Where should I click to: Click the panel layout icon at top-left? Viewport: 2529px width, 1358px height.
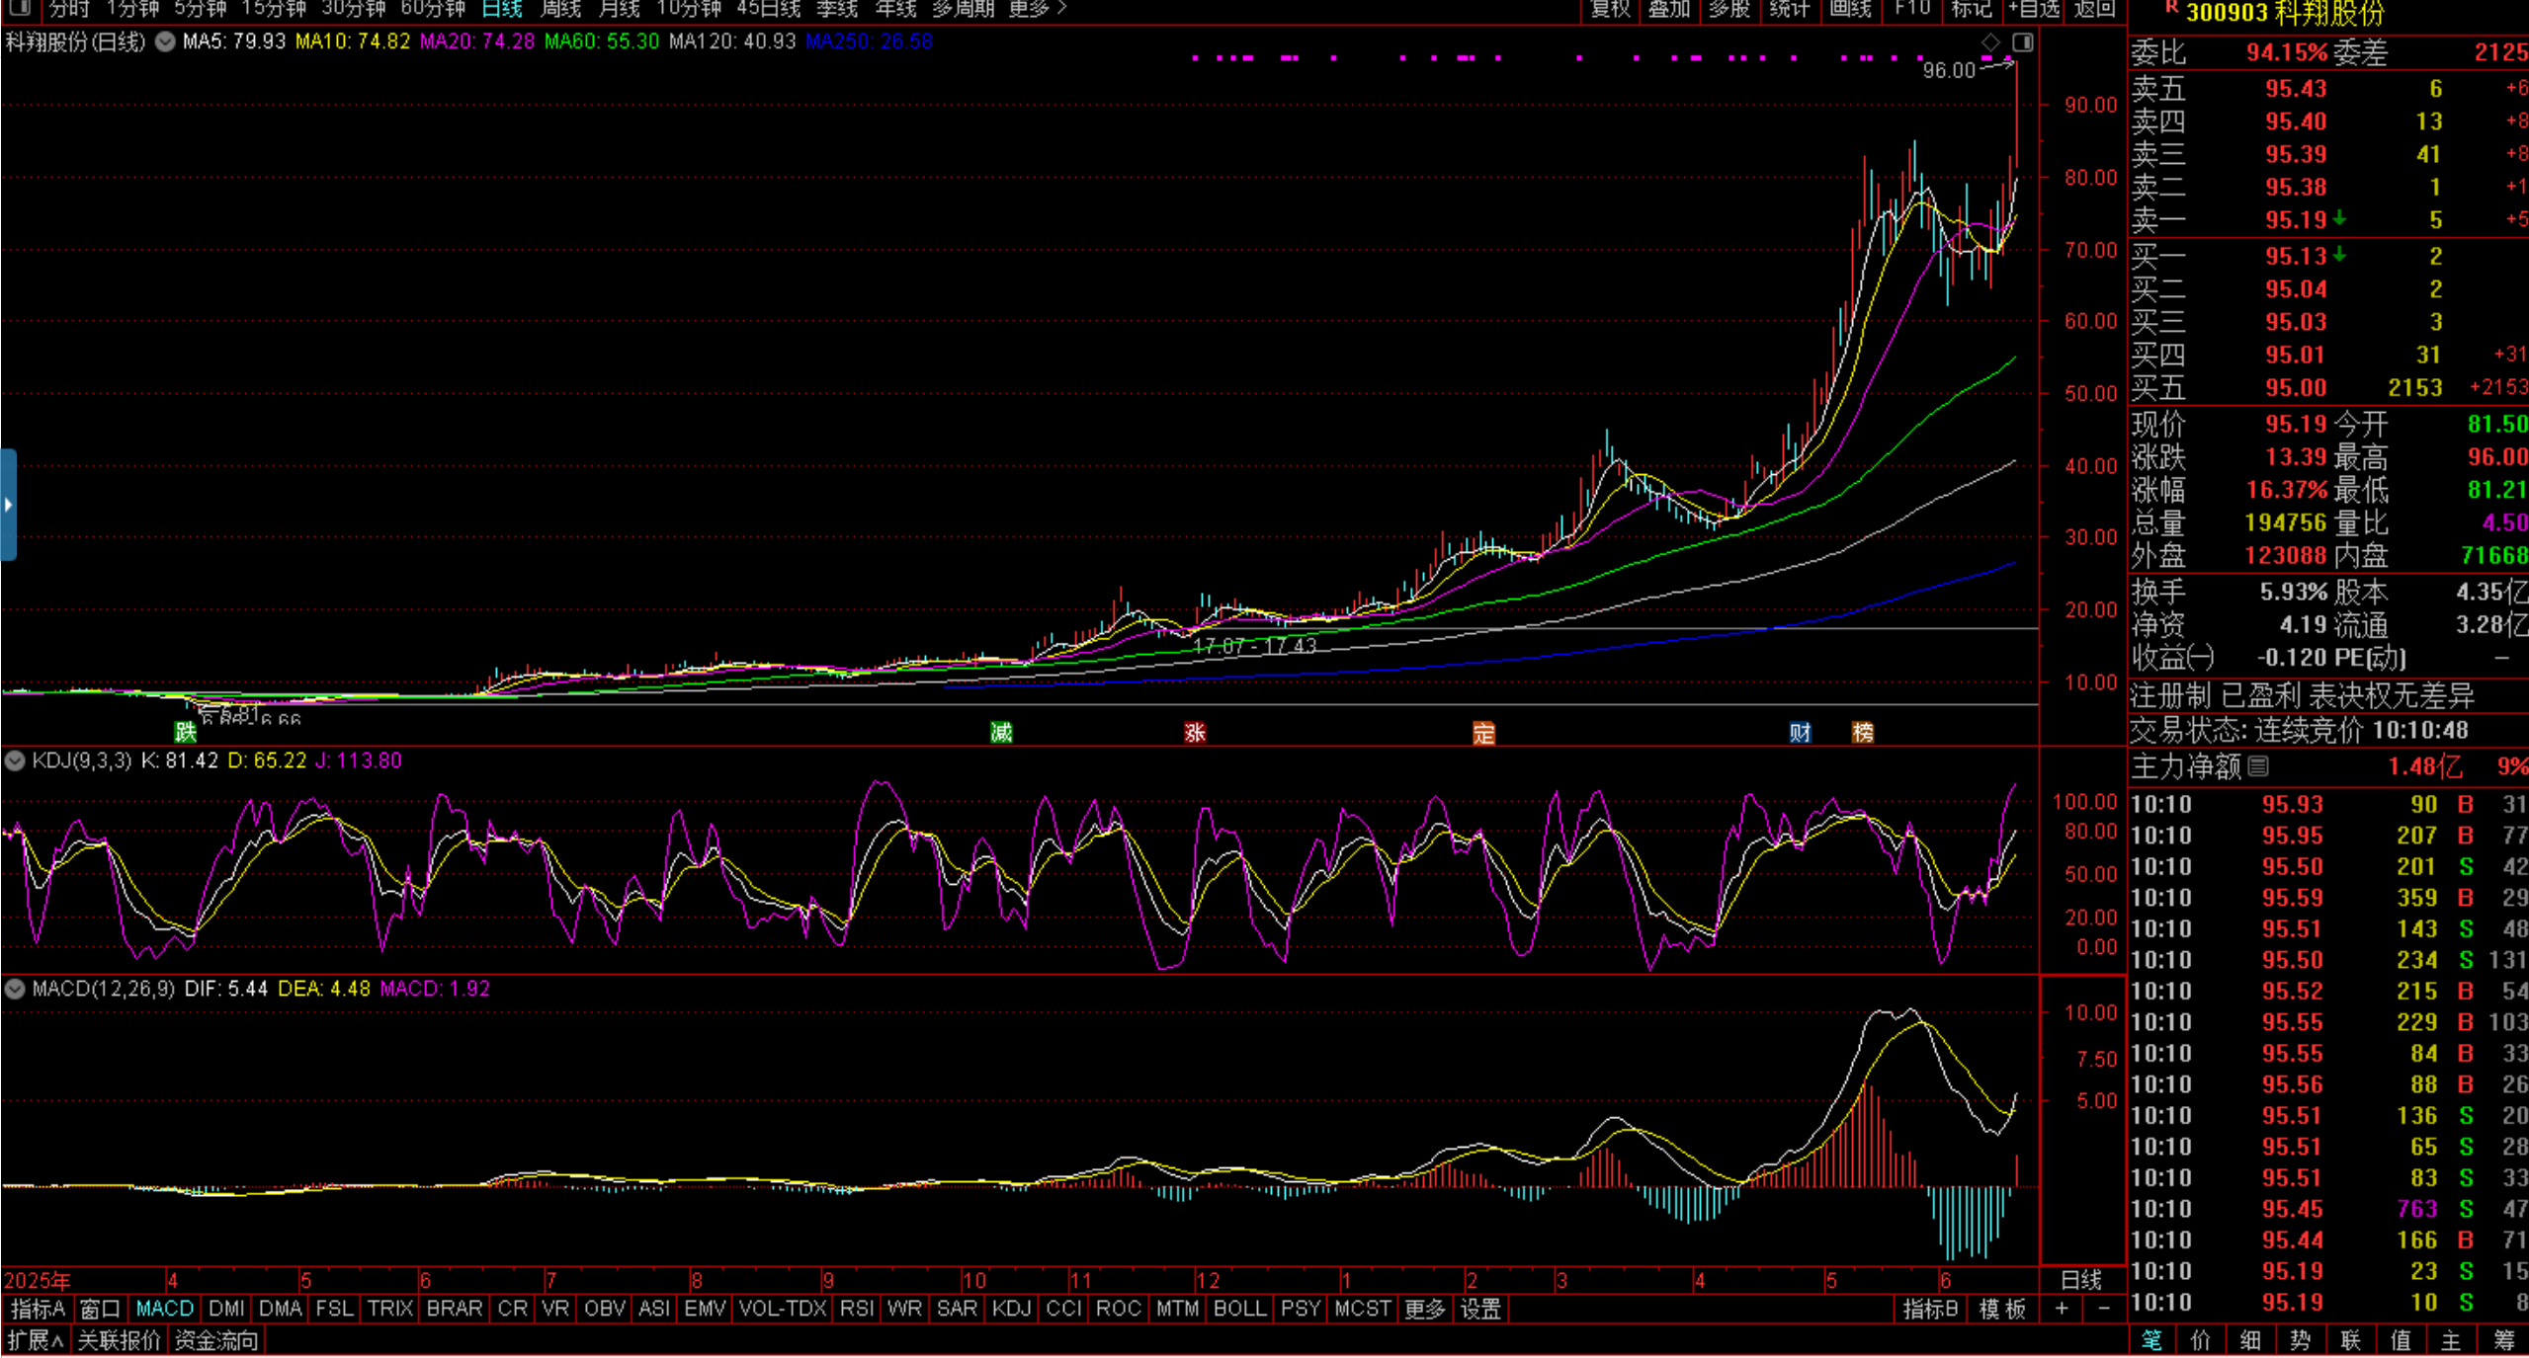[18, 9]
